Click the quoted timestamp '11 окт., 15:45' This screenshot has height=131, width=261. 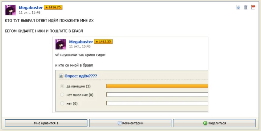click(80, 46)
